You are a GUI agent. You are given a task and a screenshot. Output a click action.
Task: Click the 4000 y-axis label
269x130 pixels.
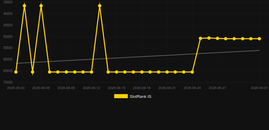(x=8, y=14)
